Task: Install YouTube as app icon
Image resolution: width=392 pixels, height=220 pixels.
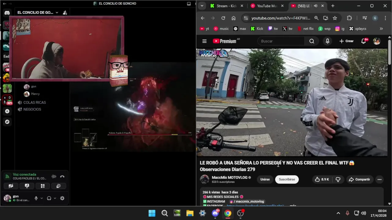Action: 326,18
